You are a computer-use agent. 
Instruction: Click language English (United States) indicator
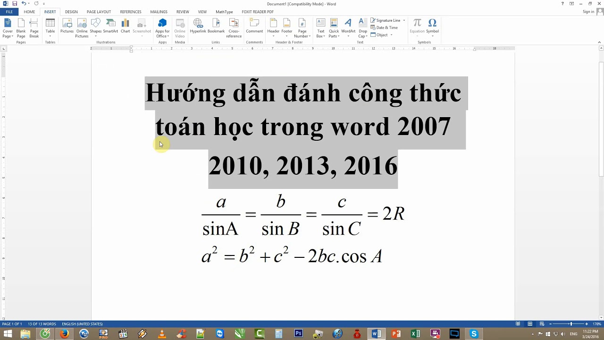tap(82, 324)
